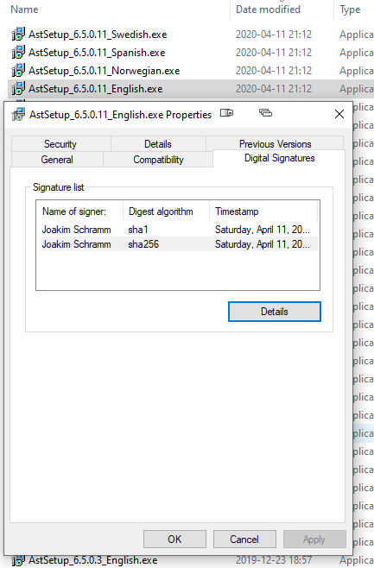The height and width of the screenshot is (568, 374).
Task: Select the Joakim Schramm sha1 signature row
Action: point(179,230)
